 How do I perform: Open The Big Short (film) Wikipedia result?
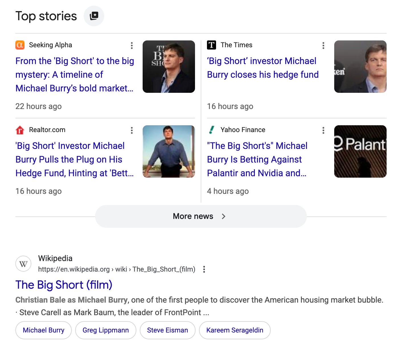click(x=64, y=285)
